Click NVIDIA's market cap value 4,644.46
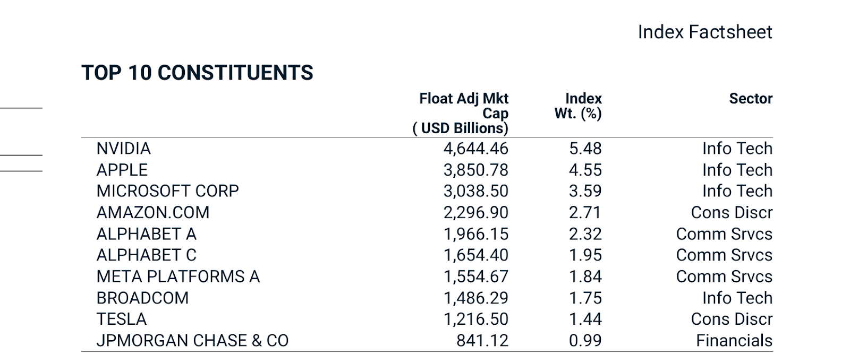The image size is (850, 355). [475, 149]
